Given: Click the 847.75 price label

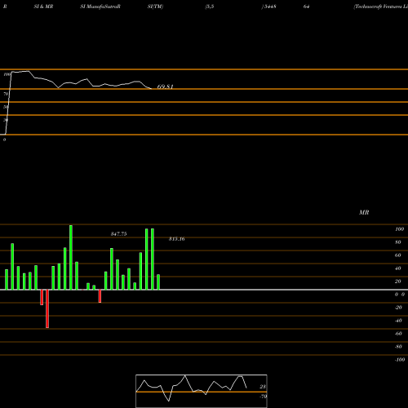Looking at the screenshot, I should click(x=118, y=234).
